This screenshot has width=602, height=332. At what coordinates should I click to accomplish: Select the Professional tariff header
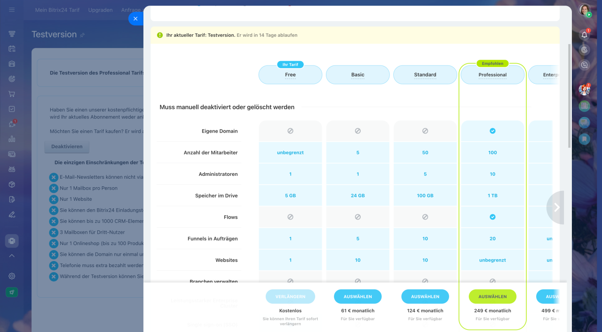click(492, 75)
